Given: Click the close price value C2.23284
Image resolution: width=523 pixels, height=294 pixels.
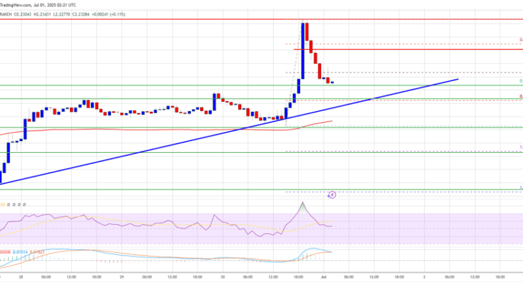Looking at the screenshot, I should coord(82,14).
